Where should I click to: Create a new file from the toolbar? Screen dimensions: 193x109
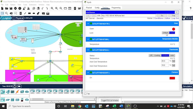point(2,8)
